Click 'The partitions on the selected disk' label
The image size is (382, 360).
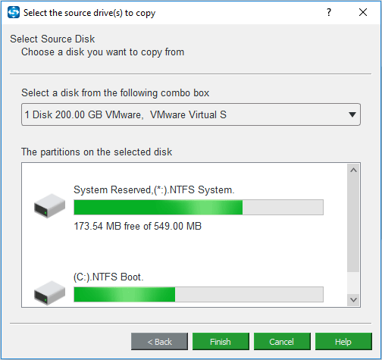point(96,152)
